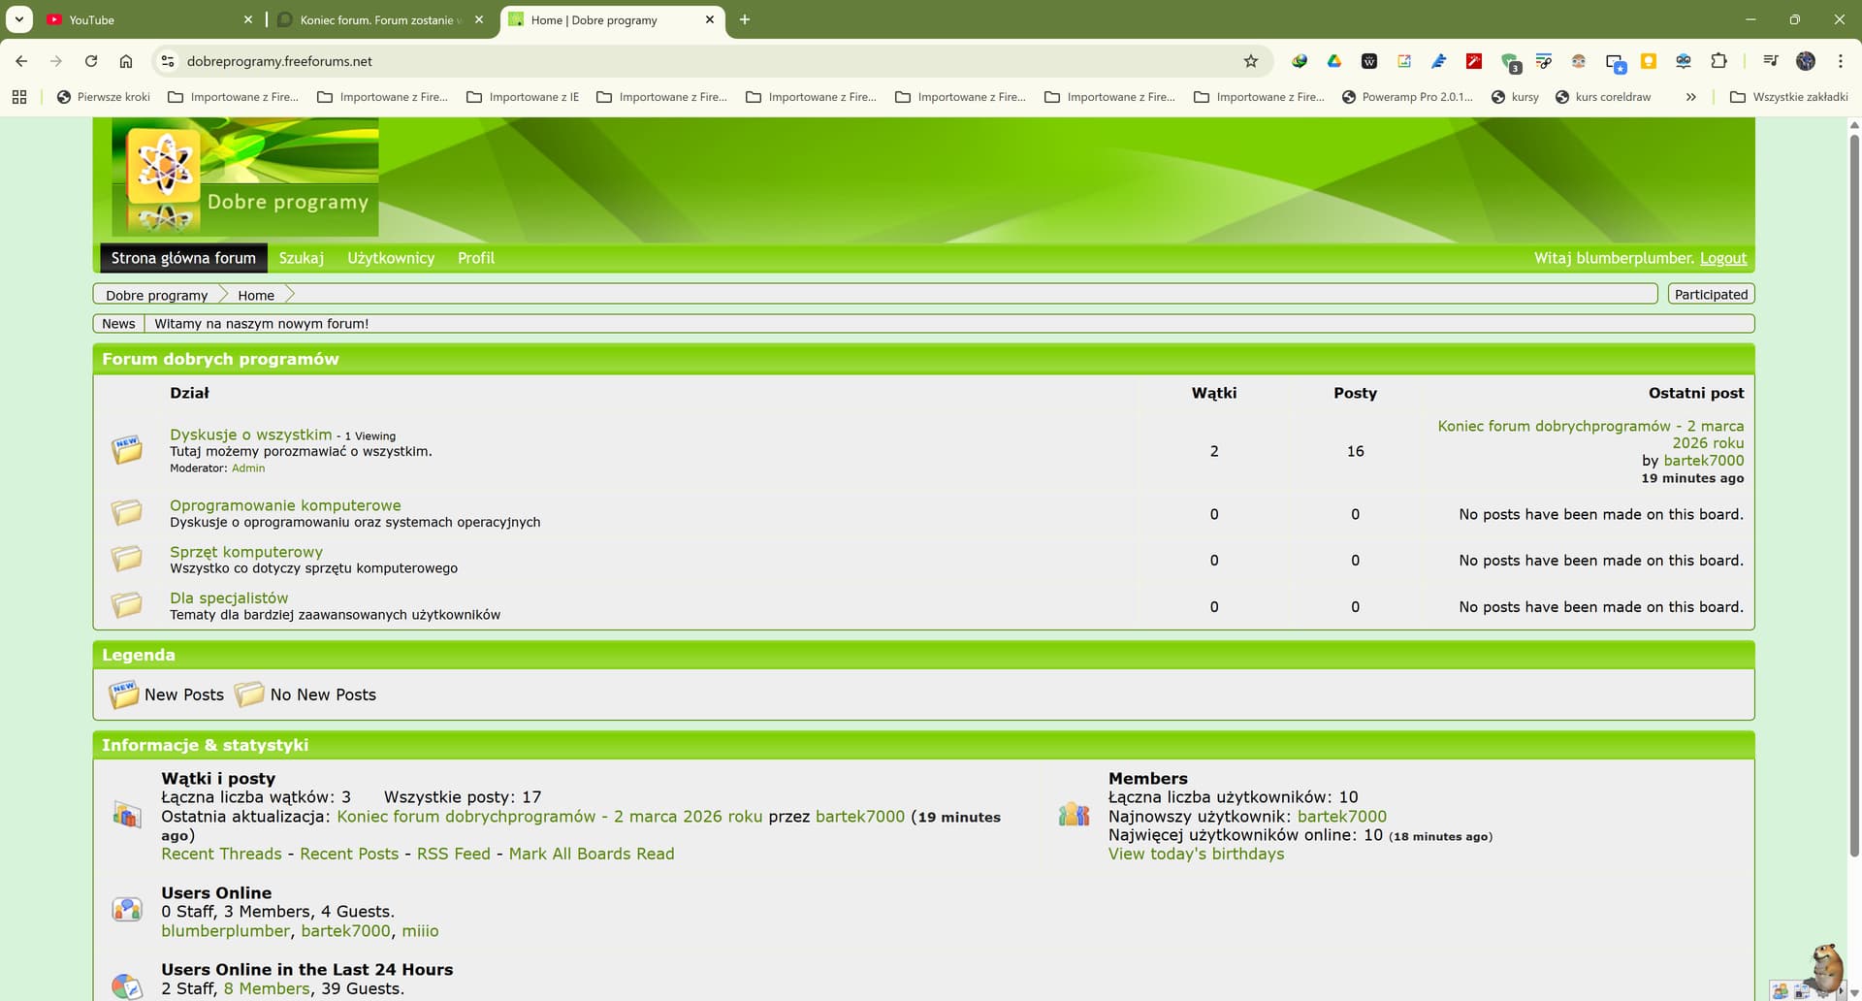The height and width of the screenshot is (1001, 1862).
Task: Click the address bar URL field
Action: click(679, 61)
